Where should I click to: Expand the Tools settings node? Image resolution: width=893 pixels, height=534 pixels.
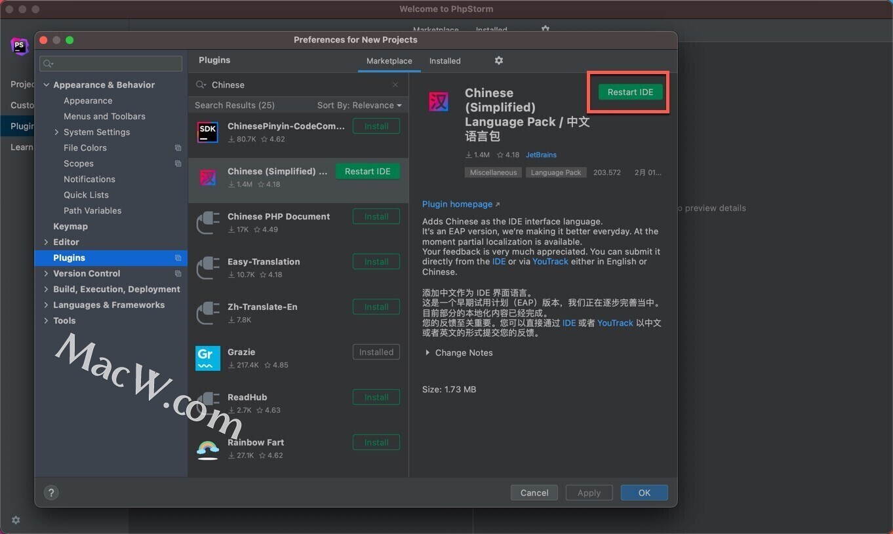[x=46, y=321]
